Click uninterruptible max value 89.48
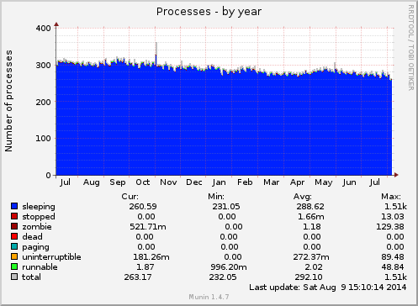 (x=393, y=257)
